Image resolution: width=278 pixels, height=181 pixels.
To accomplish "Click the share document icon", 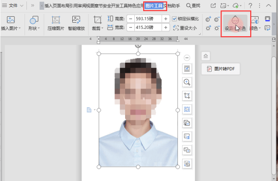I will [x=213, y=6].
